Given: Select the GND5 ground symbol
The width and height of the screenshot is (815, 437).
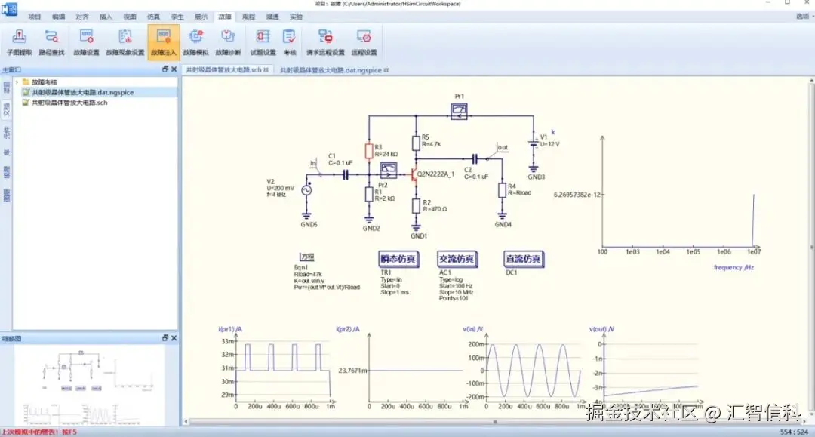Looking at the screenshot, I should pyautogui.click(x=306, y=215).
